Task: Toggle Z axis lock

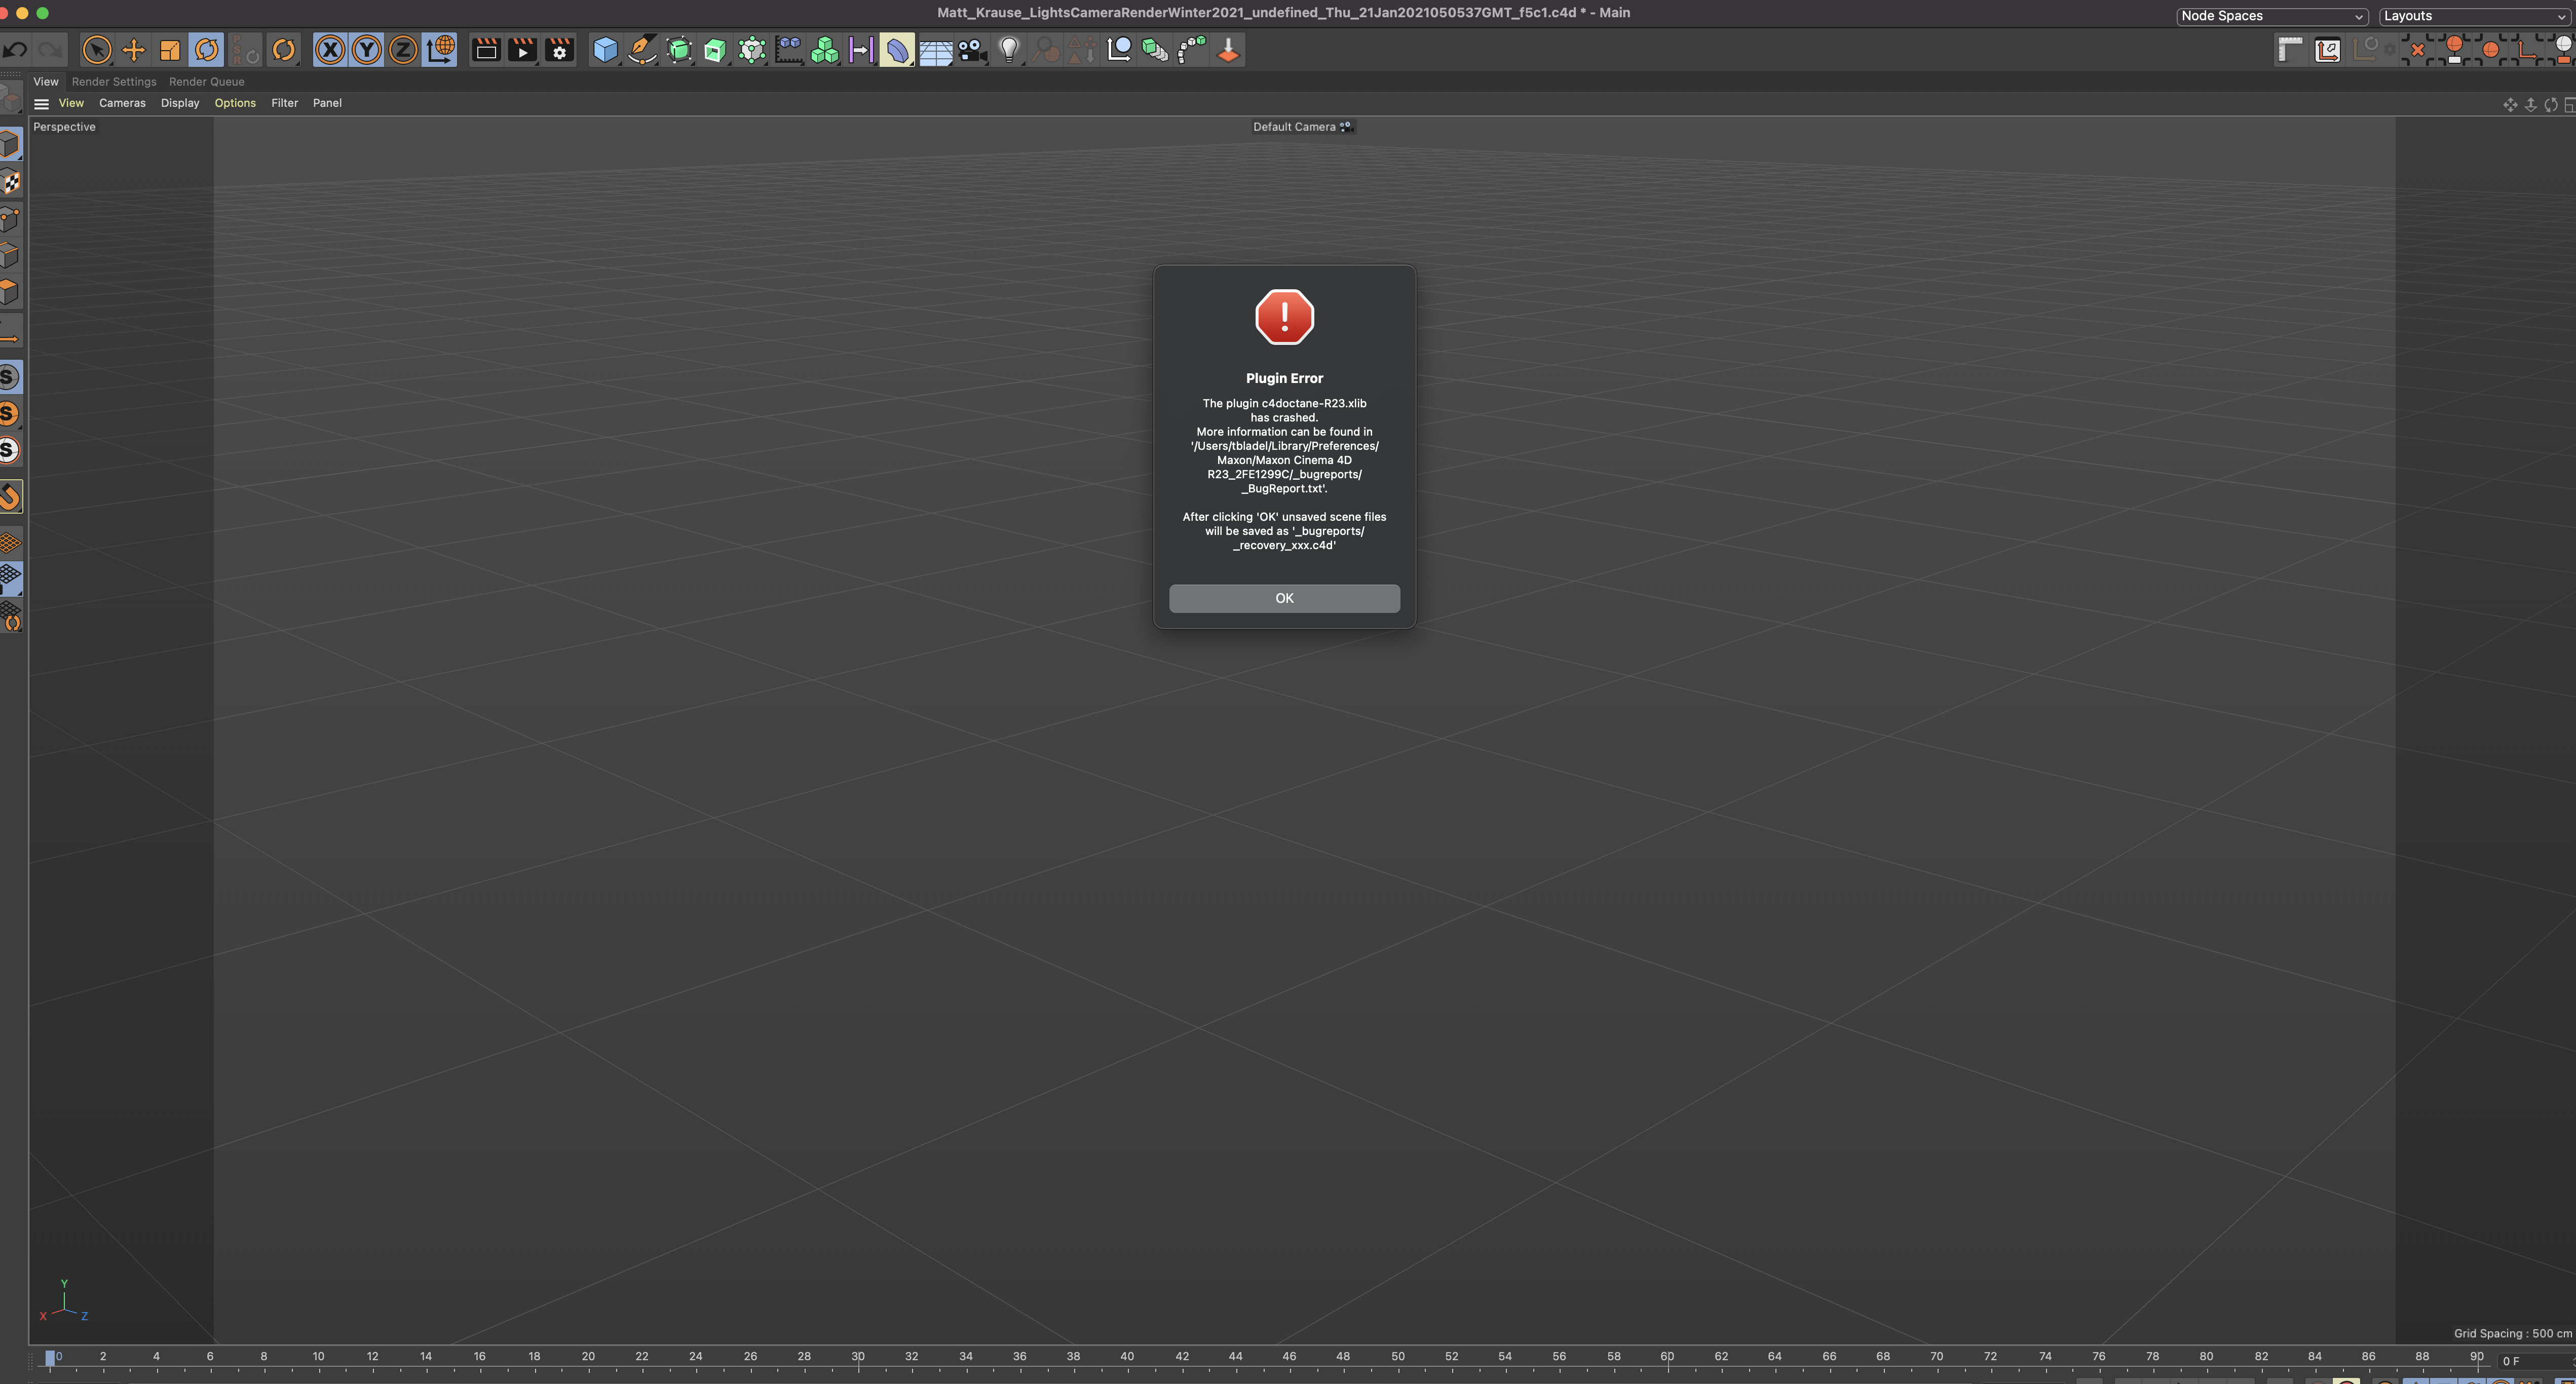Action: coord(403,50)
